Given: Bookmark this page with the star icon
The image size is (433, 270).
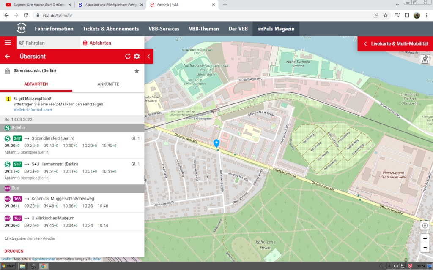Looking at the screenshot, I should (x=386, y=16).
